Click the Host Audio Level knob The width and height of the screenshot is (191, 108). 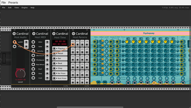pos(20,74)
